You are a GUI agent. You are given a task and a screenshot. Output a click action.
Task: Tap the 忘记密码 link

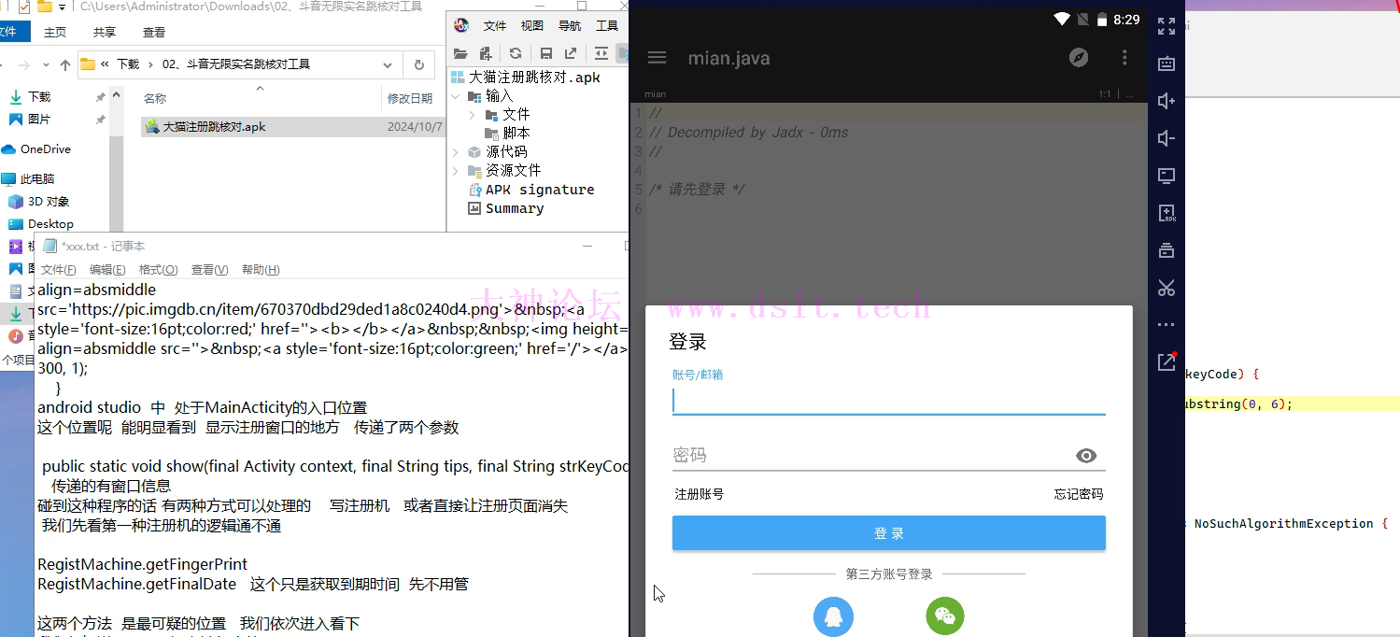(1079, 494)
